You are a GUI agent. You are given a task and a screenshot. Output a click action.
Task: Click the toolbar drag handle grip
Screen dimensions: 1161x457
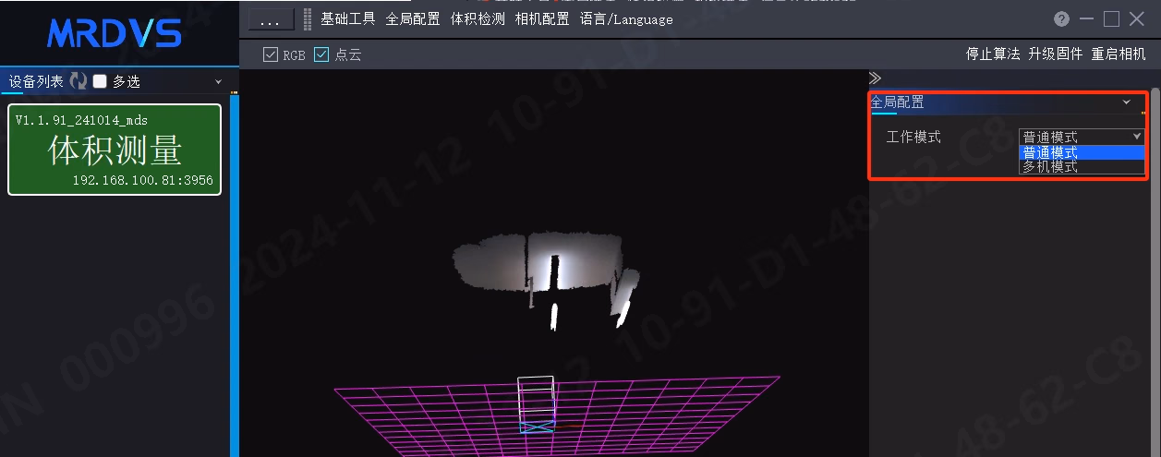tap(308, 19)
